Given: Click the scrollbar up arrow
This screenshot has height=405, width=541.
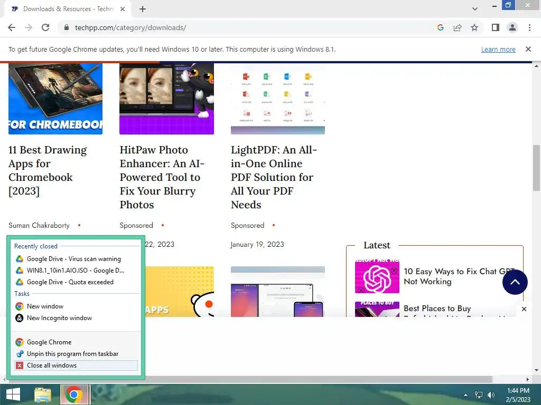Looking at the screenshot, I should (x=536, y=65).
